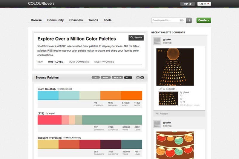The height and width of the screenshot is (159, 239).
Task: Click the magnifier search button beside Search palettes
Action: coord(189,20)
